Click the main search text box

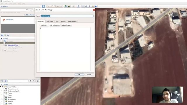17,10
